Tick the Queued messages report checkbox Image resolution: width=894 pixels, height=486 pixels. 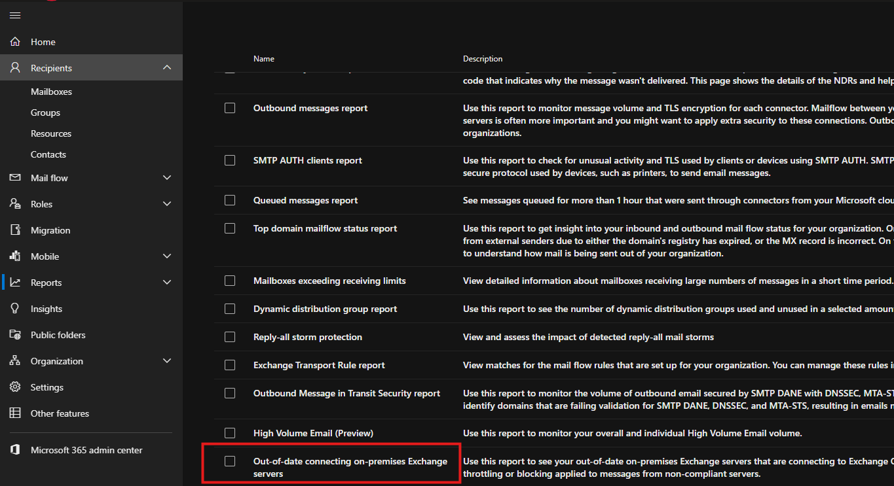tap(230, 200)
